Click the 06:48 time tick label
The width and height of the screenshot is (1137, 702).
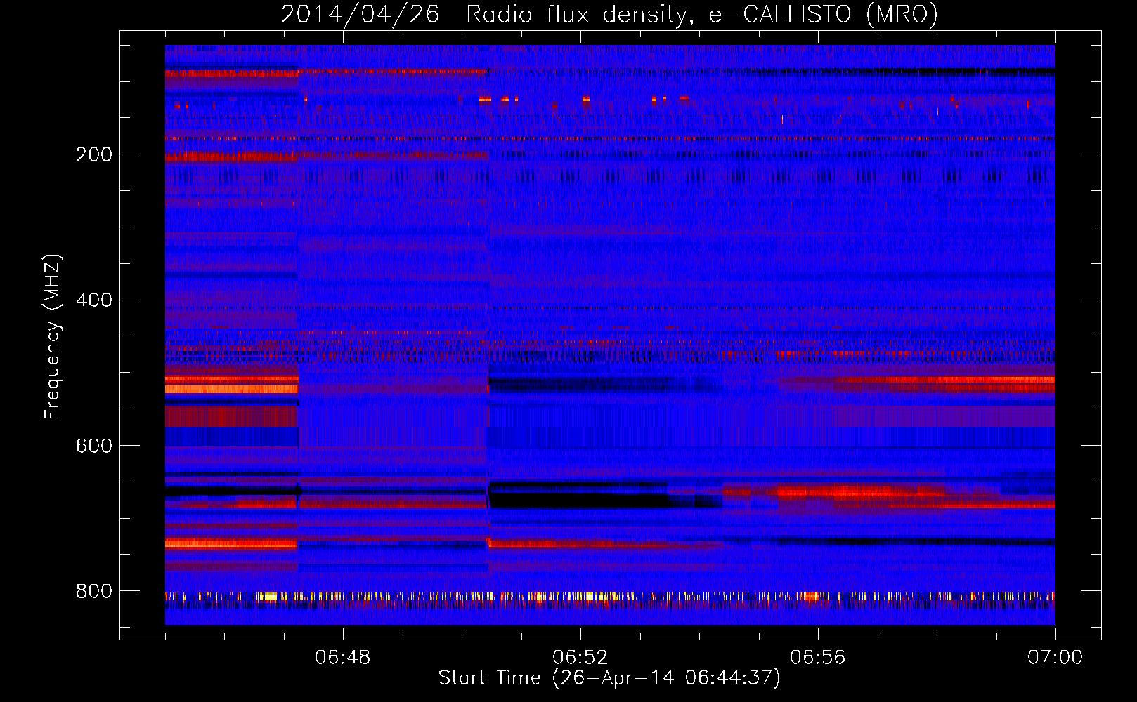pos(343,658)
